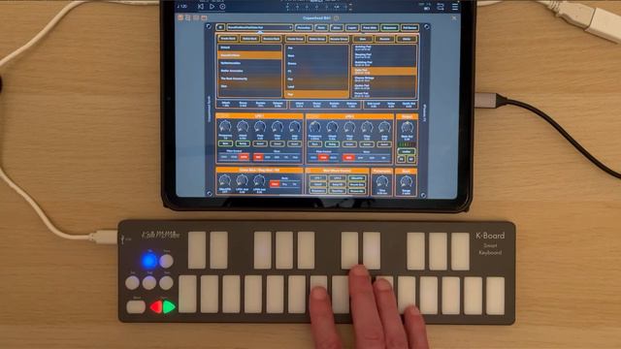Open the Sequencer button in top row

(x=389, y=28)
